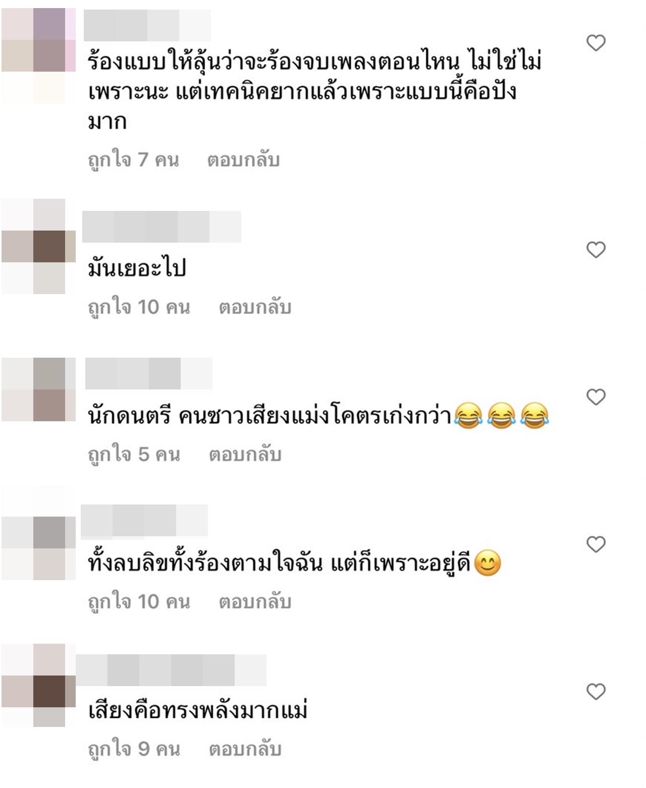Screen dimensions: 646x788
Task: Open username above 'มันเยอะไป' comment
Action: [x=161, y=227]
